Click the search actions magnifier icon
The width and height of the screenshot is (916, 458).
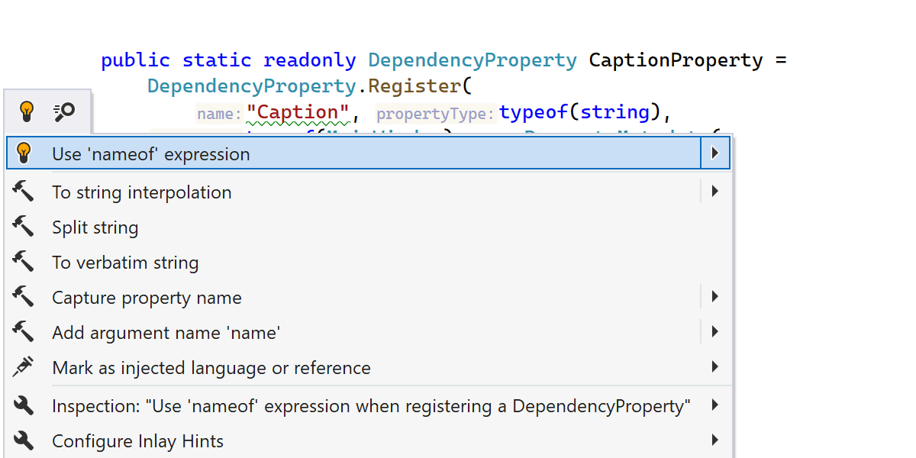point(64,112)
